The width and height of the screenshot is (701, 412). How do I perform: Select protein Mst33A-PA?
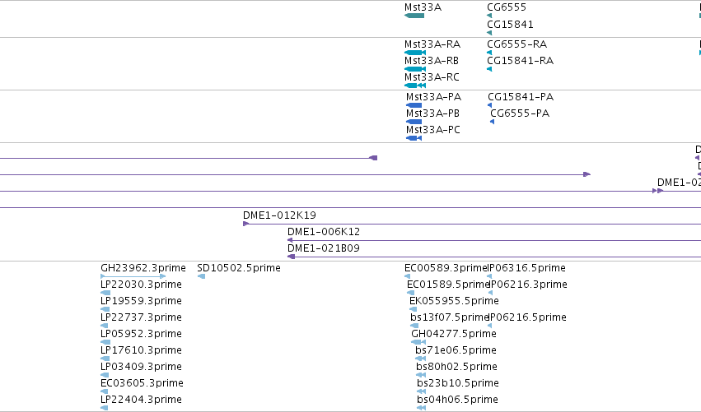click(x=433, y=97)
